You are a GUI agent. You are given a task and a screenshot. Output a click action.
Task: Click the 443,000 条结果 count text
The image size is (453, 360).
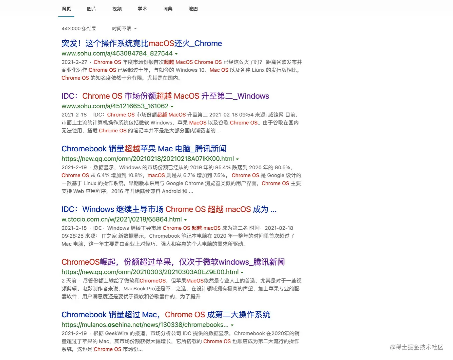click(79, 29)
